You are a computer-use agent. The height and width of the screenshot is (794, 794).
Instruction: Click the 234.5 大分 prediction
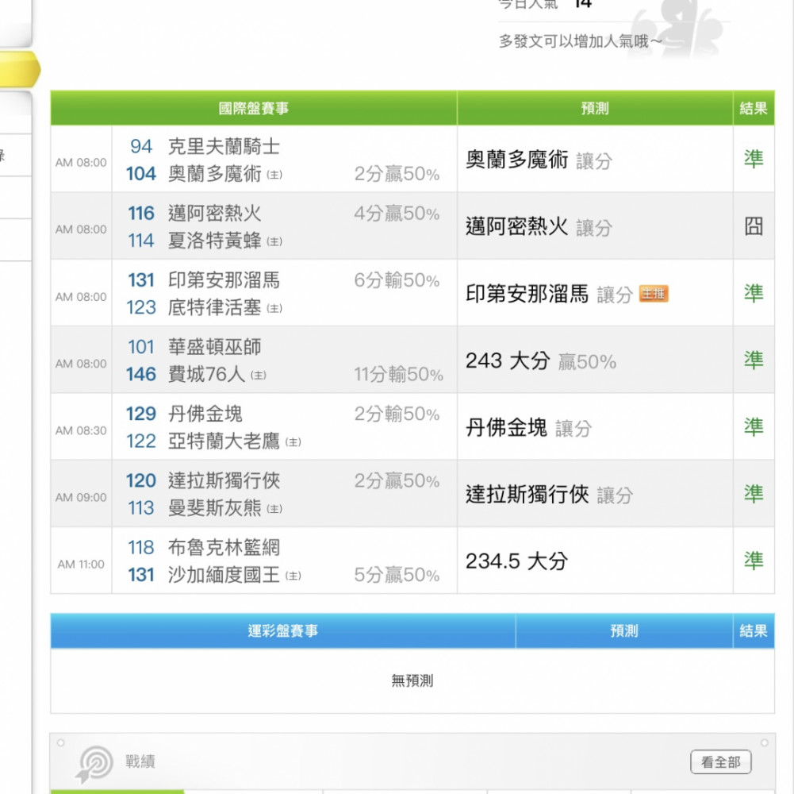point(516,561)
